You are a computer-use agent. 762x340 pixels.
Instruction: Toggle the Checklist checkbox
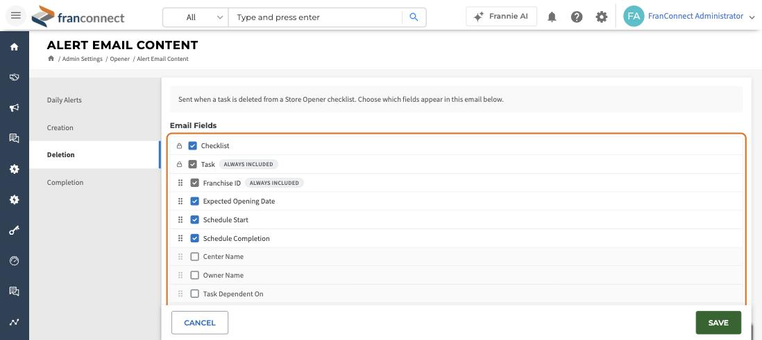click(192, 145)
